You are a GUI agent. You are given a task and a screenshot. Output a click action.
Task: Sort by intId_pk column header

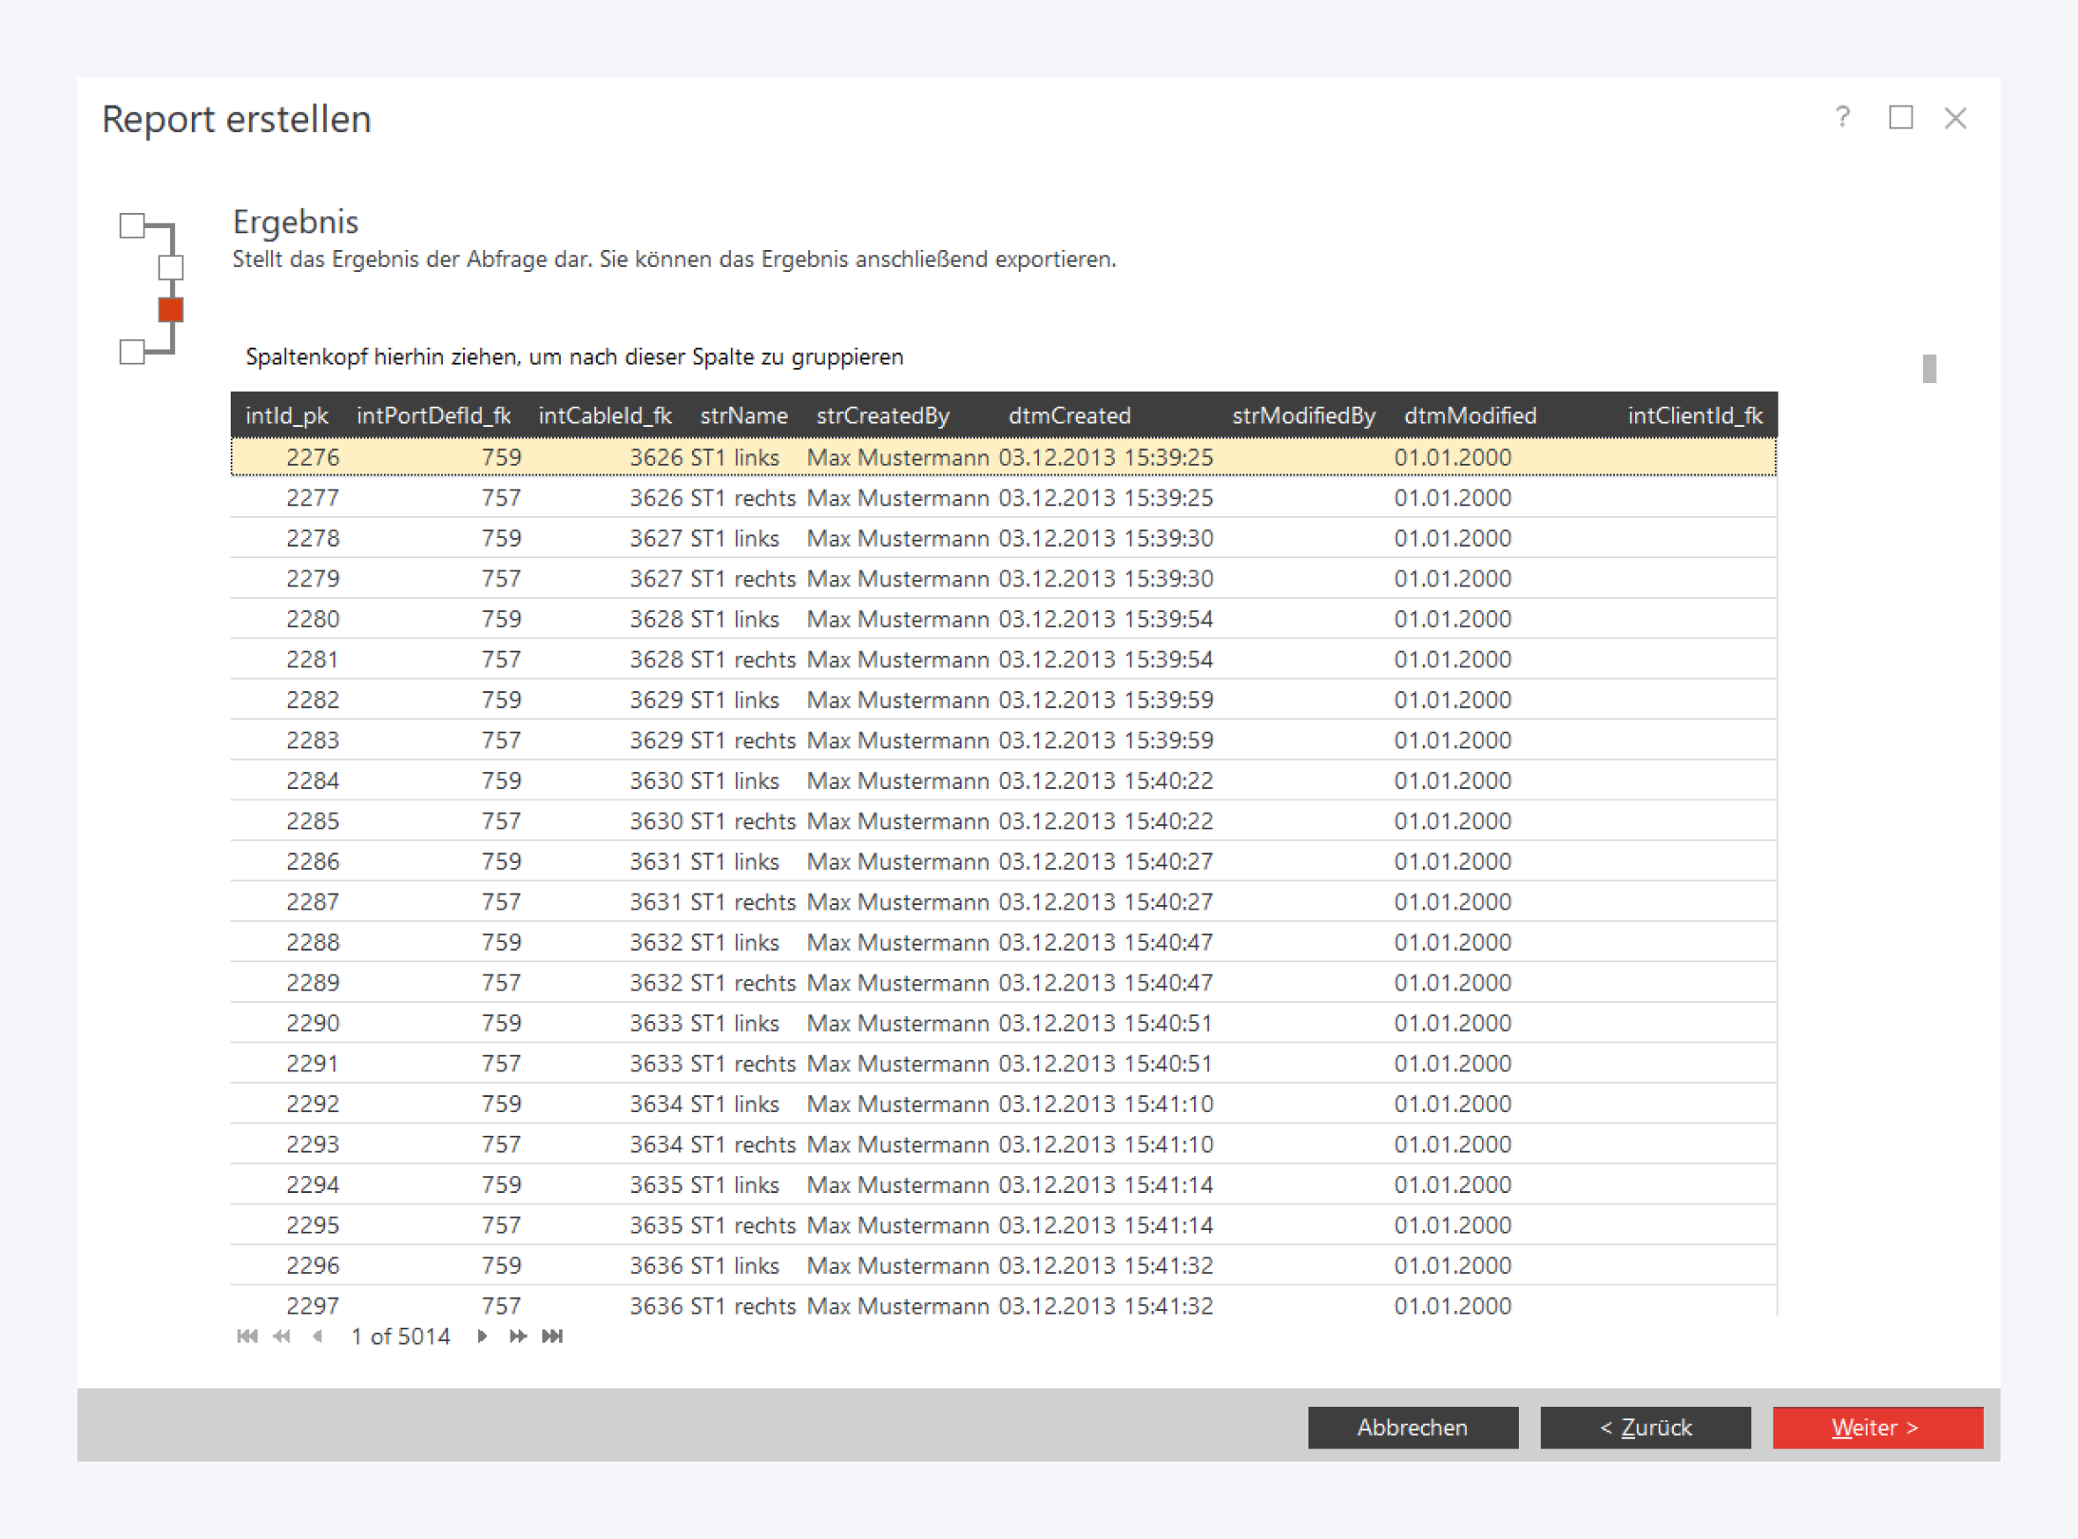(286, 416)
